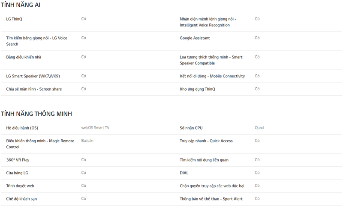Click Chia sẻ màn hình - Screen share
343x206 pixels.
click(34, 89)
